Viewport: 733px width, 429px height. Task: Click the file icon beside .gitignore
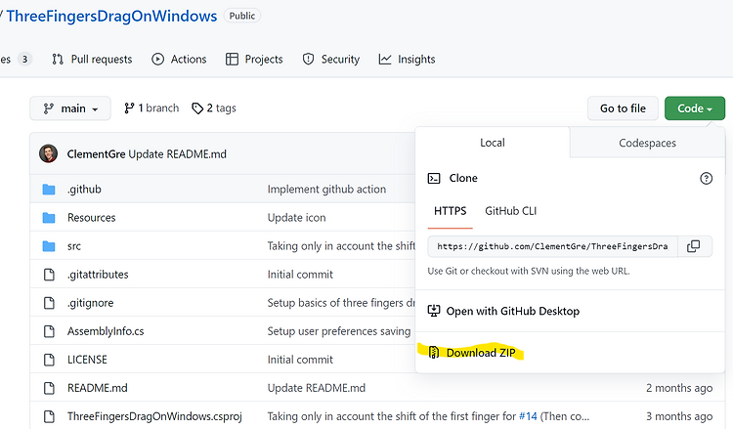tap(49, 303)
